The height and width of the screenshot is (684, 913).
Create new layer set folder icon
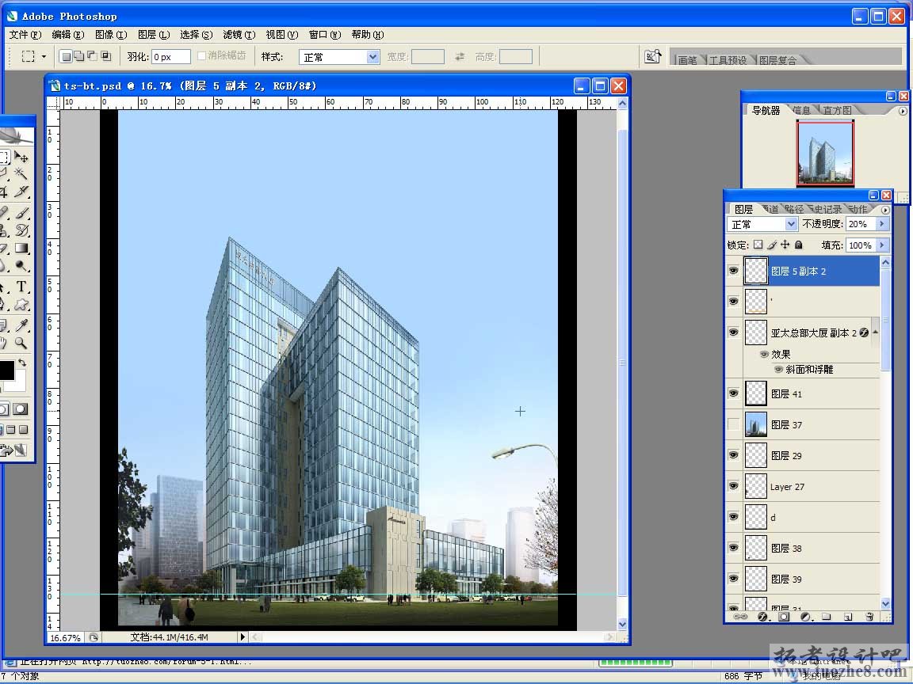(x=827, y=617)
